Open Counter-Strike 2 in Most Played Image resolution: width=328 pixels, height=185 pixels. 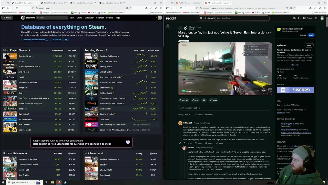click(25, 56)
